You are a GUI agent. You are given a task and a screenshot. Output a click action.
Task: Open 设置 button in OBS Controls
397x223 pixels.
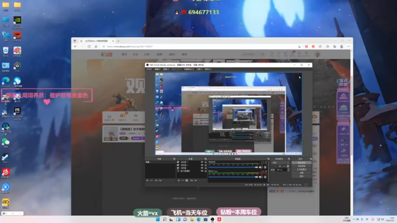[x=302, y=172]
